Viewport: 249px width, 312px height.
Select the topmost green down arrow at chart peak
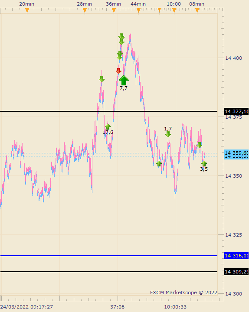[x=121, y=36]
